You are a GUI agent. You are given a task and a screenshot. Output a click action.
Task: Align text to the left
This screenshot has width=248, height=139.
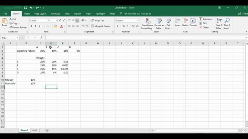69,26
